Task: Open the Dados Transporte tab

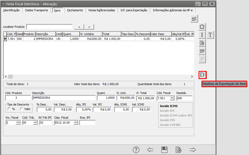Action: point(37,10)
